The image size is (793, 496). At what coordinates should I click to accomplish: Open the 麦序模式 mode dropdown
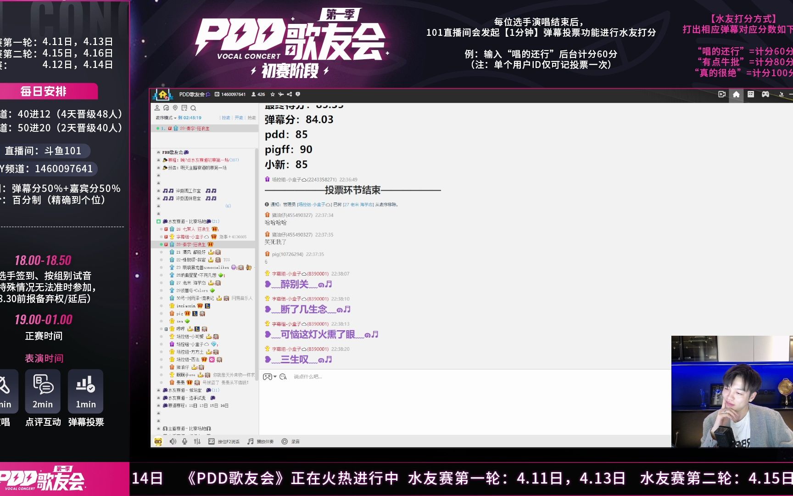tap(166, 118)
